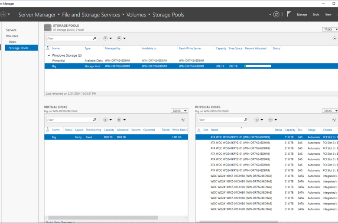Viewport: 338px width, 223px height.
Task: Open the Tools menu
Action: [316, 15]
